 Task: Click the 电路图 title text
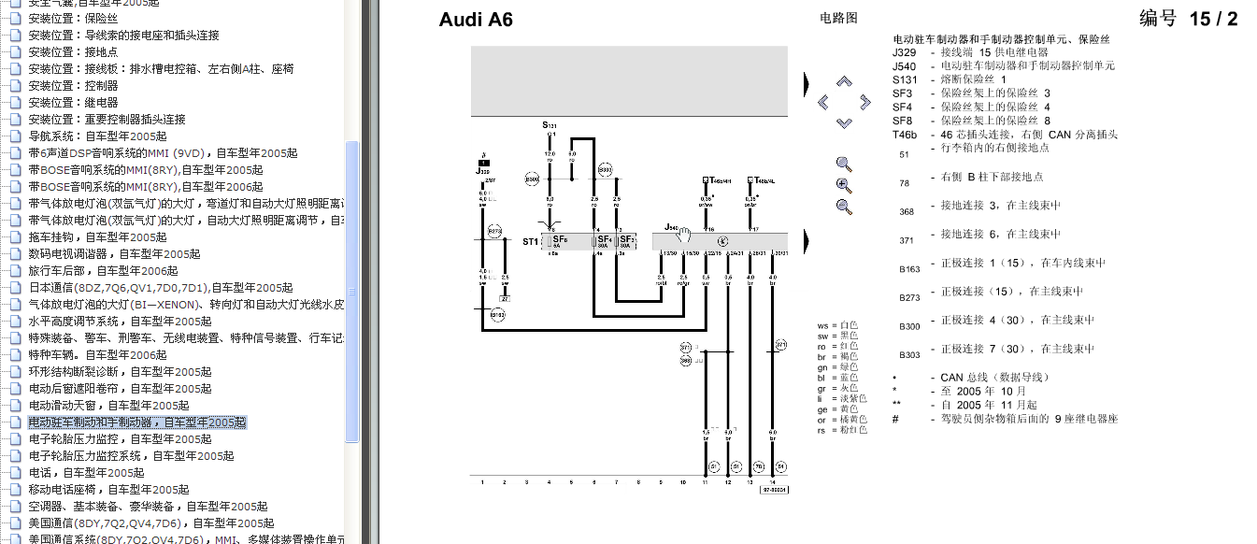(838, 17)
